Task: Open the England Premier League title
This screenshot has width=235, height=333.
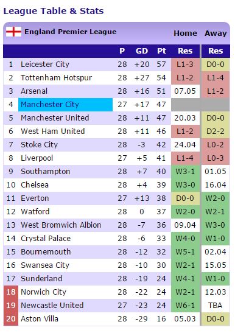Action: (71, 32)
